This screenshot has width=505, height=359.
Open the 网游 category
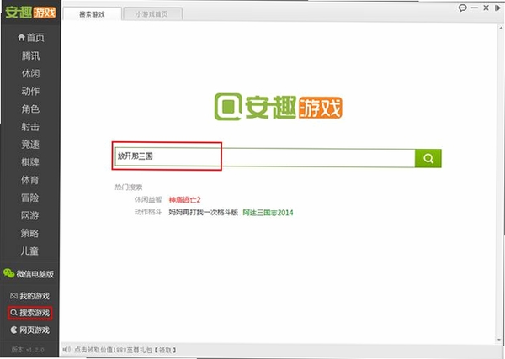pyautogui.click(x=30, y=215)
